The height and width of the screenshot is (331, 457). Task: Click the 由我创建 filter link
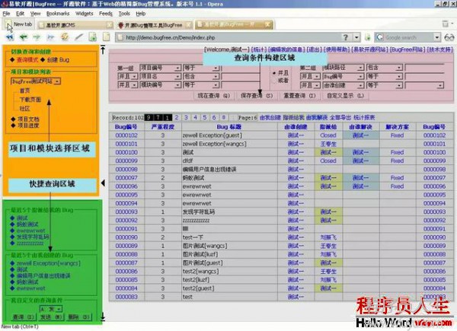point(270,118)
